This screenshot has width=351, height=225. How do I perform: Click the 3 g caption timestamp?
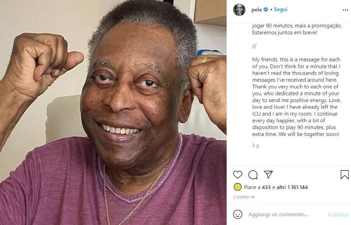coord(255,145)
